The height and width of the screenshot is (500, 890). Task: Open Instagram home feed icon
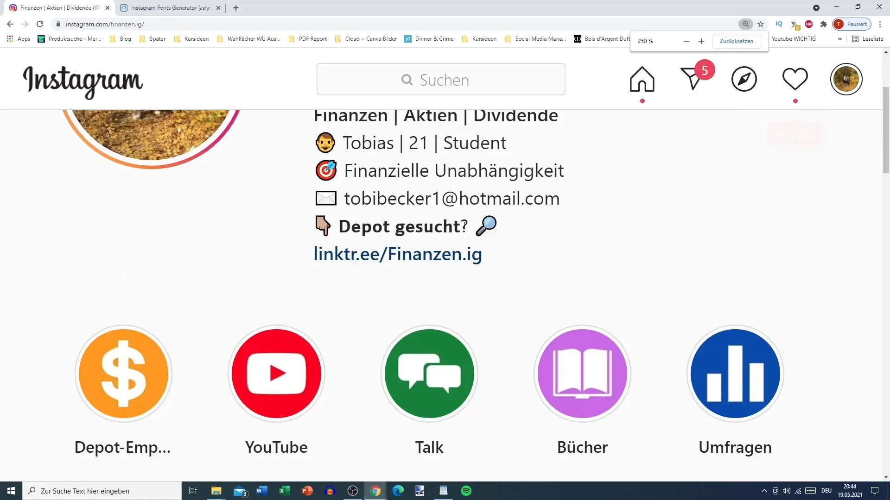[x=642, y=79]
